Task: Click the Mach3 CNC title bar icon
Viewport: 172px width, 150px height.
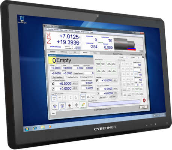Action: 44,25
